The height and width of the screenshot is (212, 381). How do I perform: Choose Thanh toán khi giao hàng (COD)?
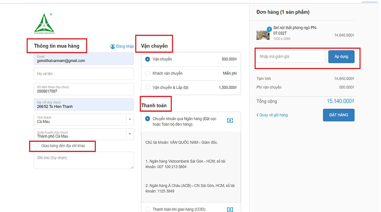click(147, 209)
